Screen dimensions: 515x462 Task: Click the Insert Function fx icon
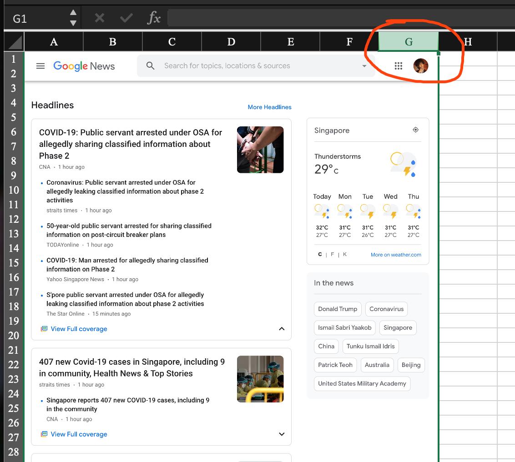[x=154, y=18]
